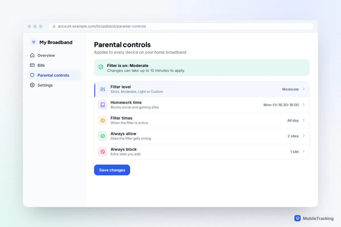Image resolution: width=341 pixels, height=227 pixels.
Task: Click the All day value on Filter times
Action: tap(293, 120)
